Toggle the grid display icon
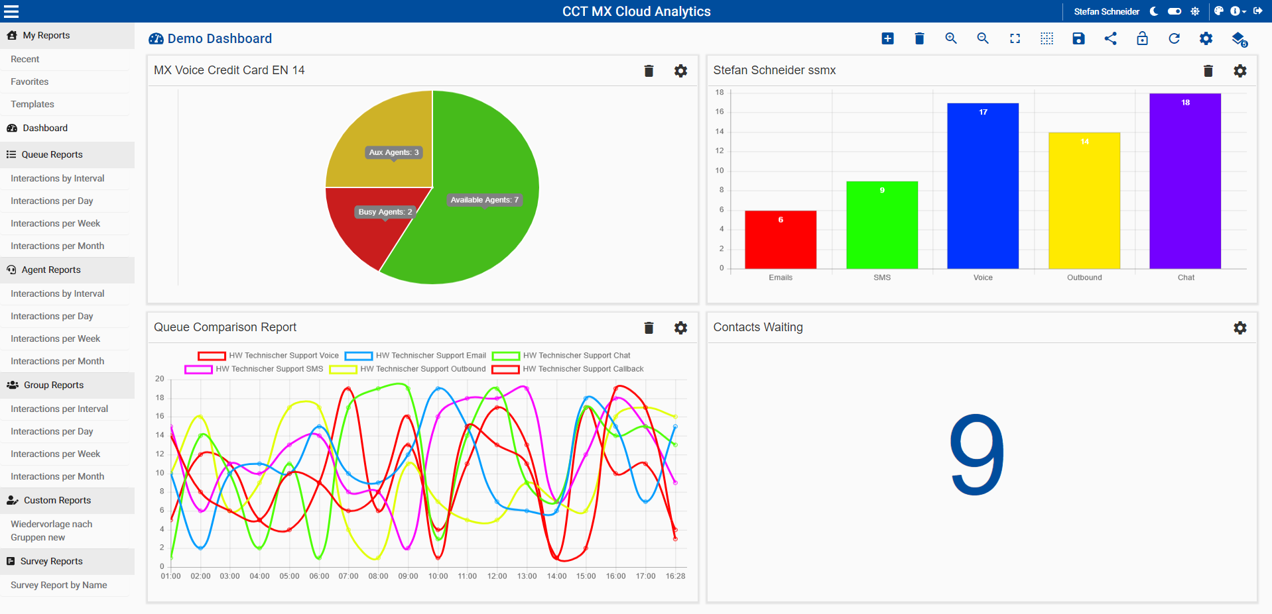1272x614 pixels. click(x=1047, y=38)
